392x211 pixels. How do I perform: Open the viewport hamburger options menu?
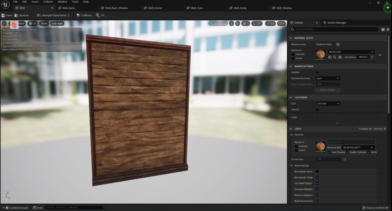coord(5,23)
